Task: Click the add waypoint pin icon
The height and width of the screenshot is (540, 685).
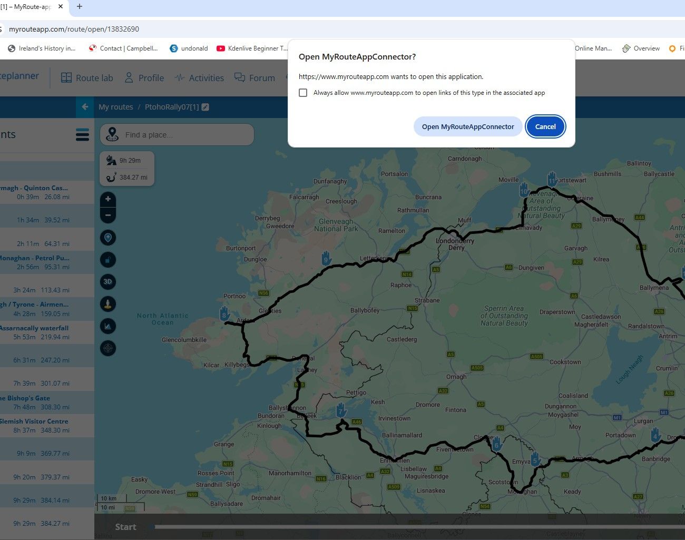Action: 108,238
